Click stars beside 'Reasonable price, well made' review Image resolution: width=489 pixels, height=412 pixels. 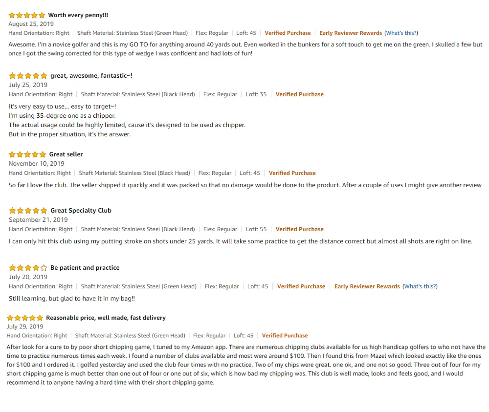25,318
